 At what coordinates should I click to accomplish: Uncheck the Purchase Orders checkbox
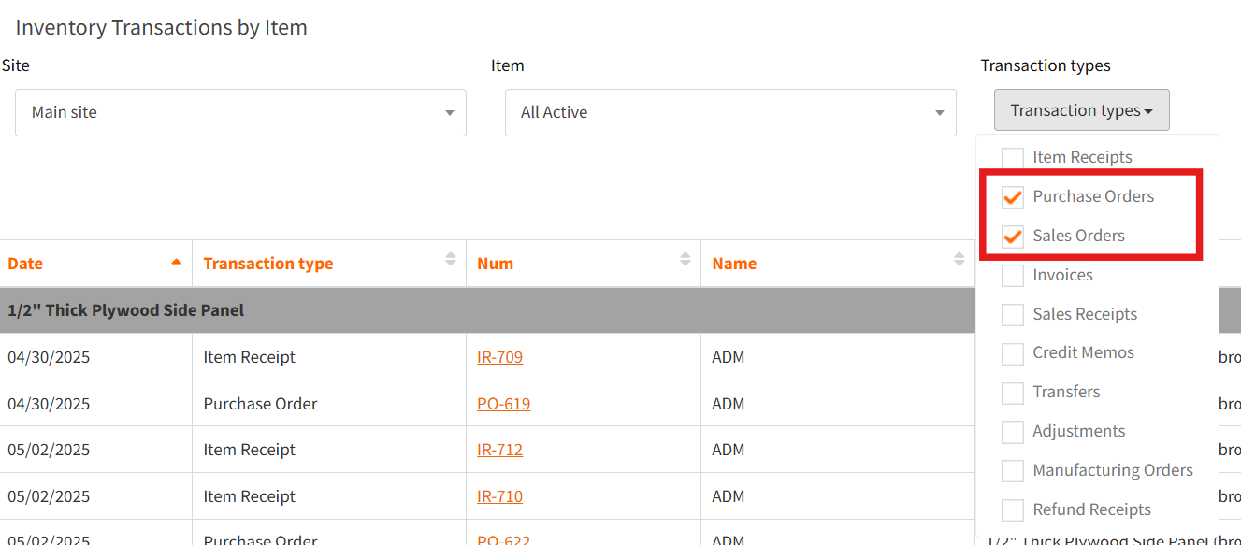(1013, 196)
